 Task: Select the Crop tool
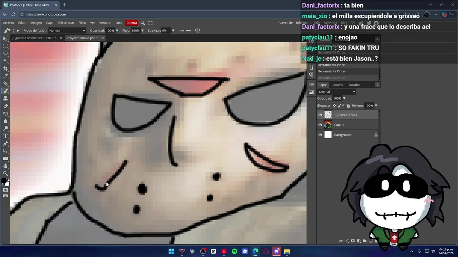[5, 69]
